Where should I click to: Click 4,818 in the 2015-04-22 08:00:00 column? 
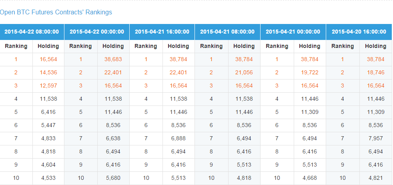click(48, 152)
